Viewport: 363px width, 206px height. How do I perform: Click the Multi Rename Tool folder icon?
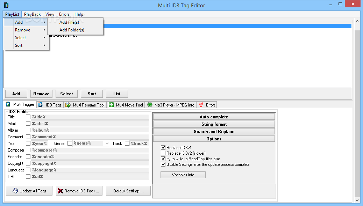coord(68,105)
